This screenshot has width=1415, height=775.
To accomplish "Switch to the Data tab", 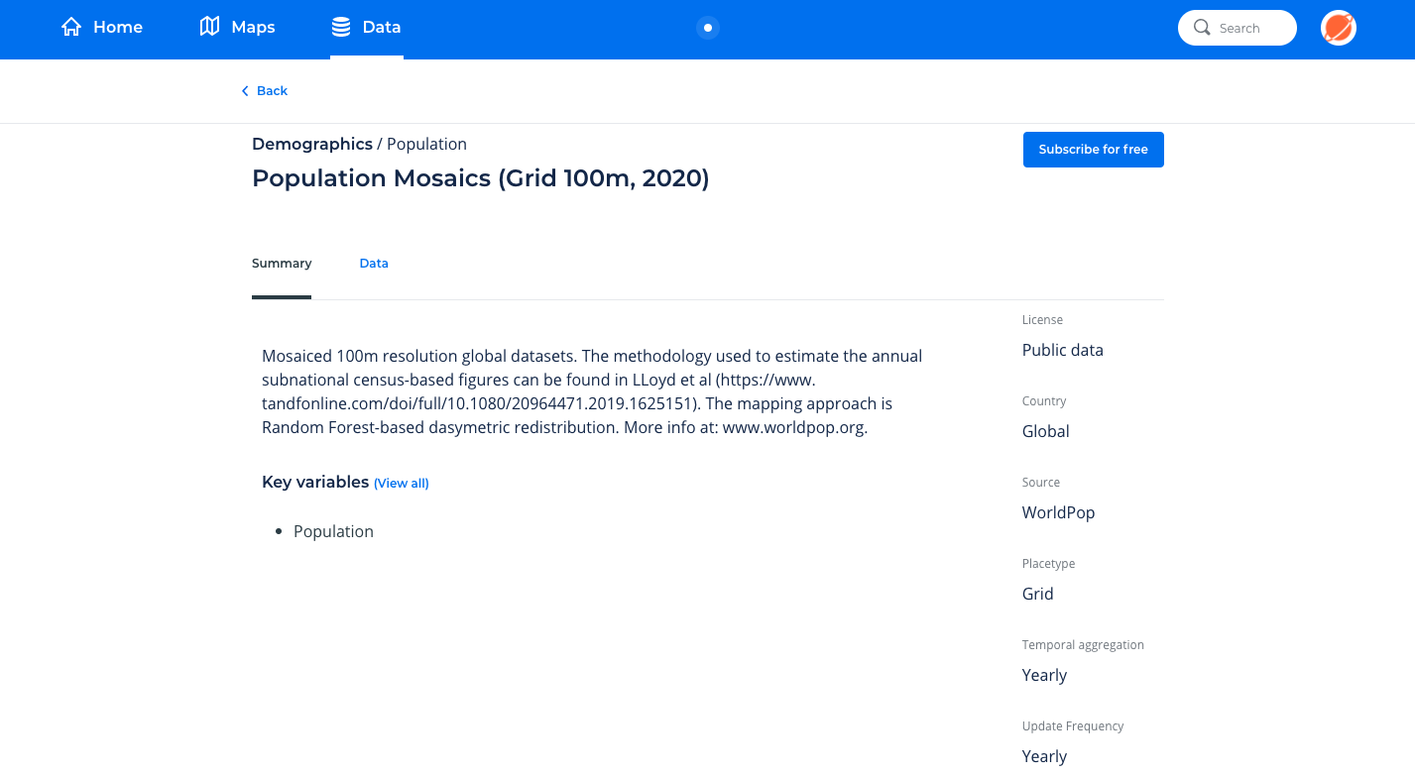I will point(374,264).
